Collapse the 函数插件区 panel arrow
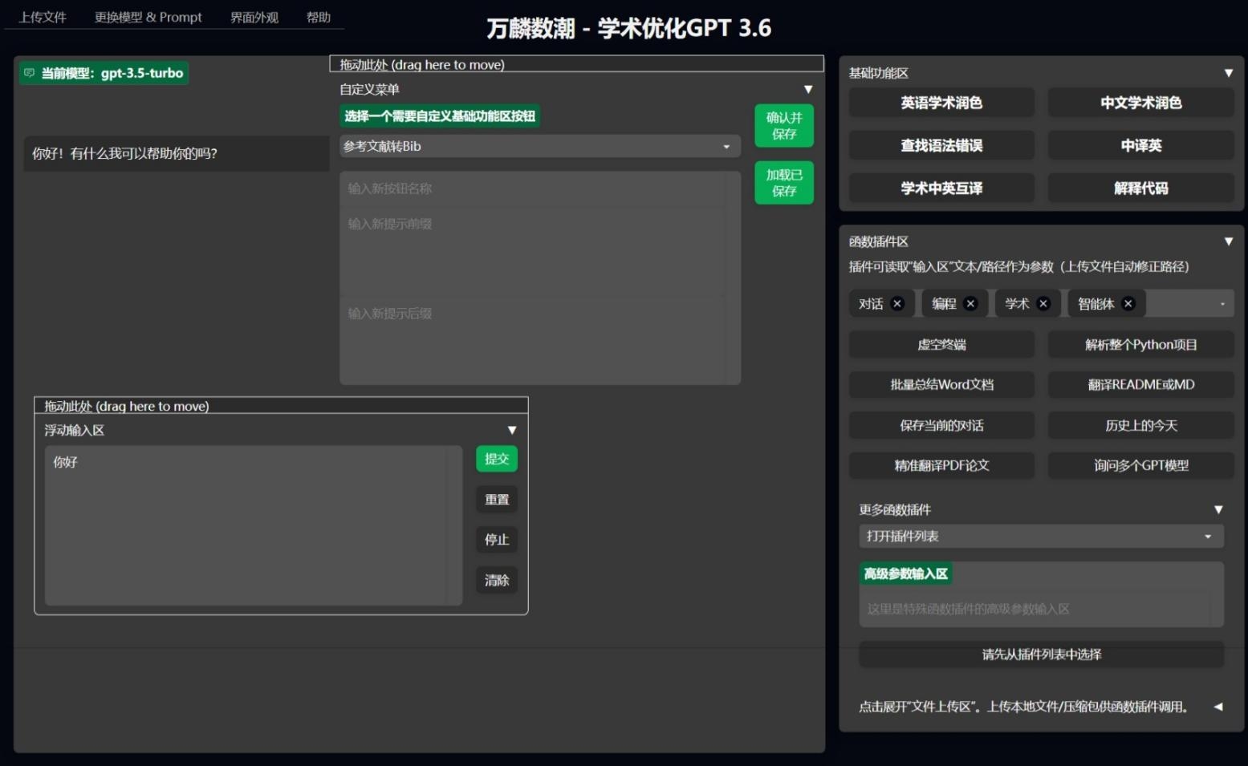Image resolution: width=1248 pixels, height=766 pixels. [x=1228, y=241]
